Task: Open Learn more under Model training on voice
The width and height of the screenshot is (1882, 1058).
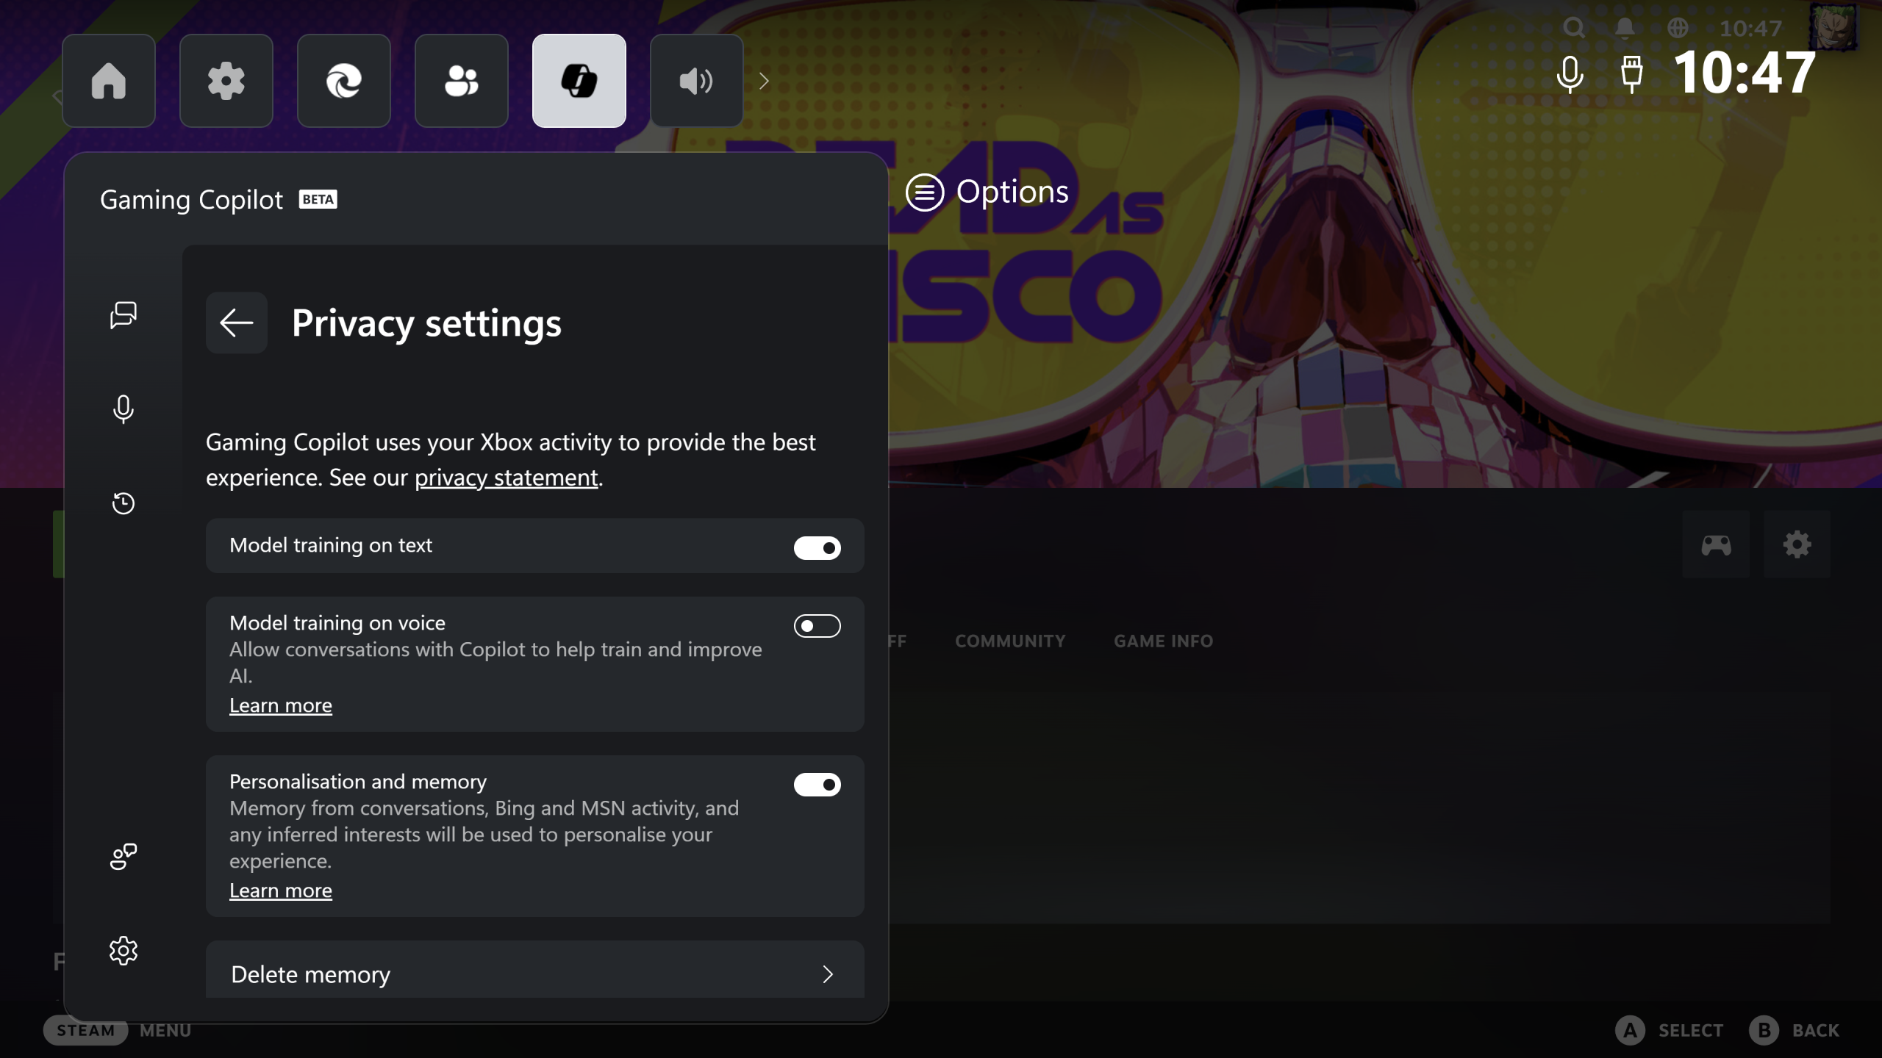Action: click(281, 705)
